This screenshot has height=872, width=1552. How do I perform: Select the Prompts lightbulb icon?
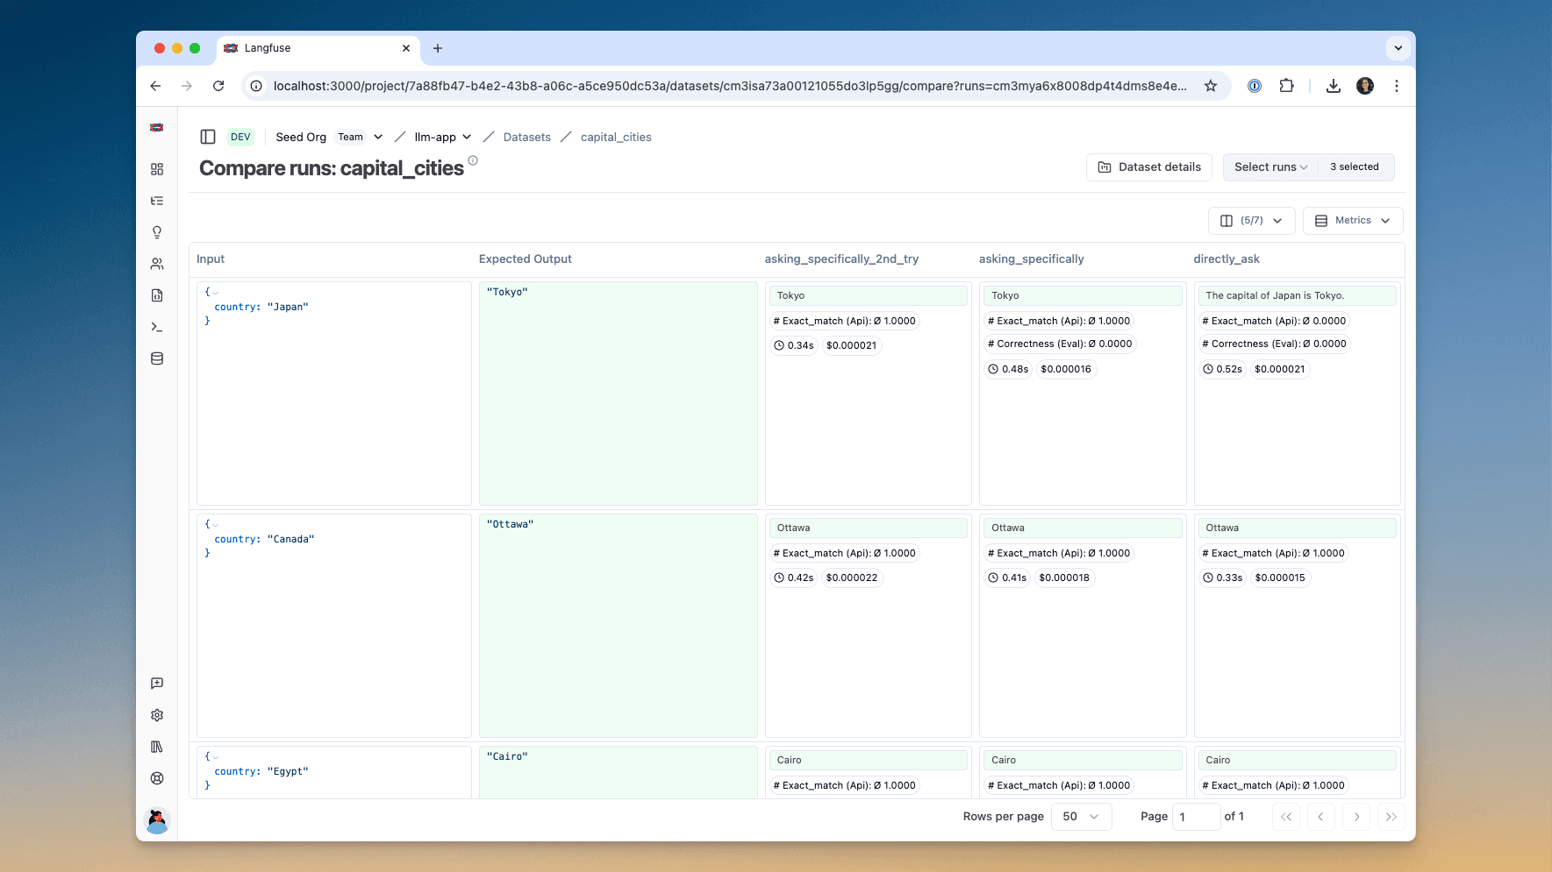(157, 232)
